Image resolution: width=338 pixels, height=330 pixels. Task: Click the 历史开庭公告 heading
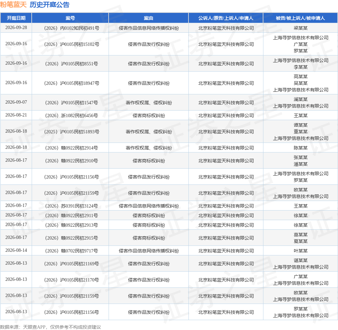point(50,5)
